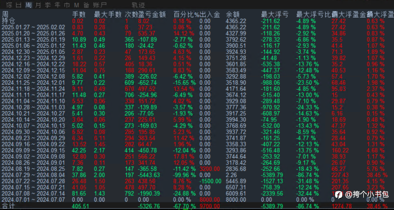The width and height of the screenshot is (394, 210).
Task: Select week row 2024.11.18 ~ 2024.11.24
Action: click(33, 89)
